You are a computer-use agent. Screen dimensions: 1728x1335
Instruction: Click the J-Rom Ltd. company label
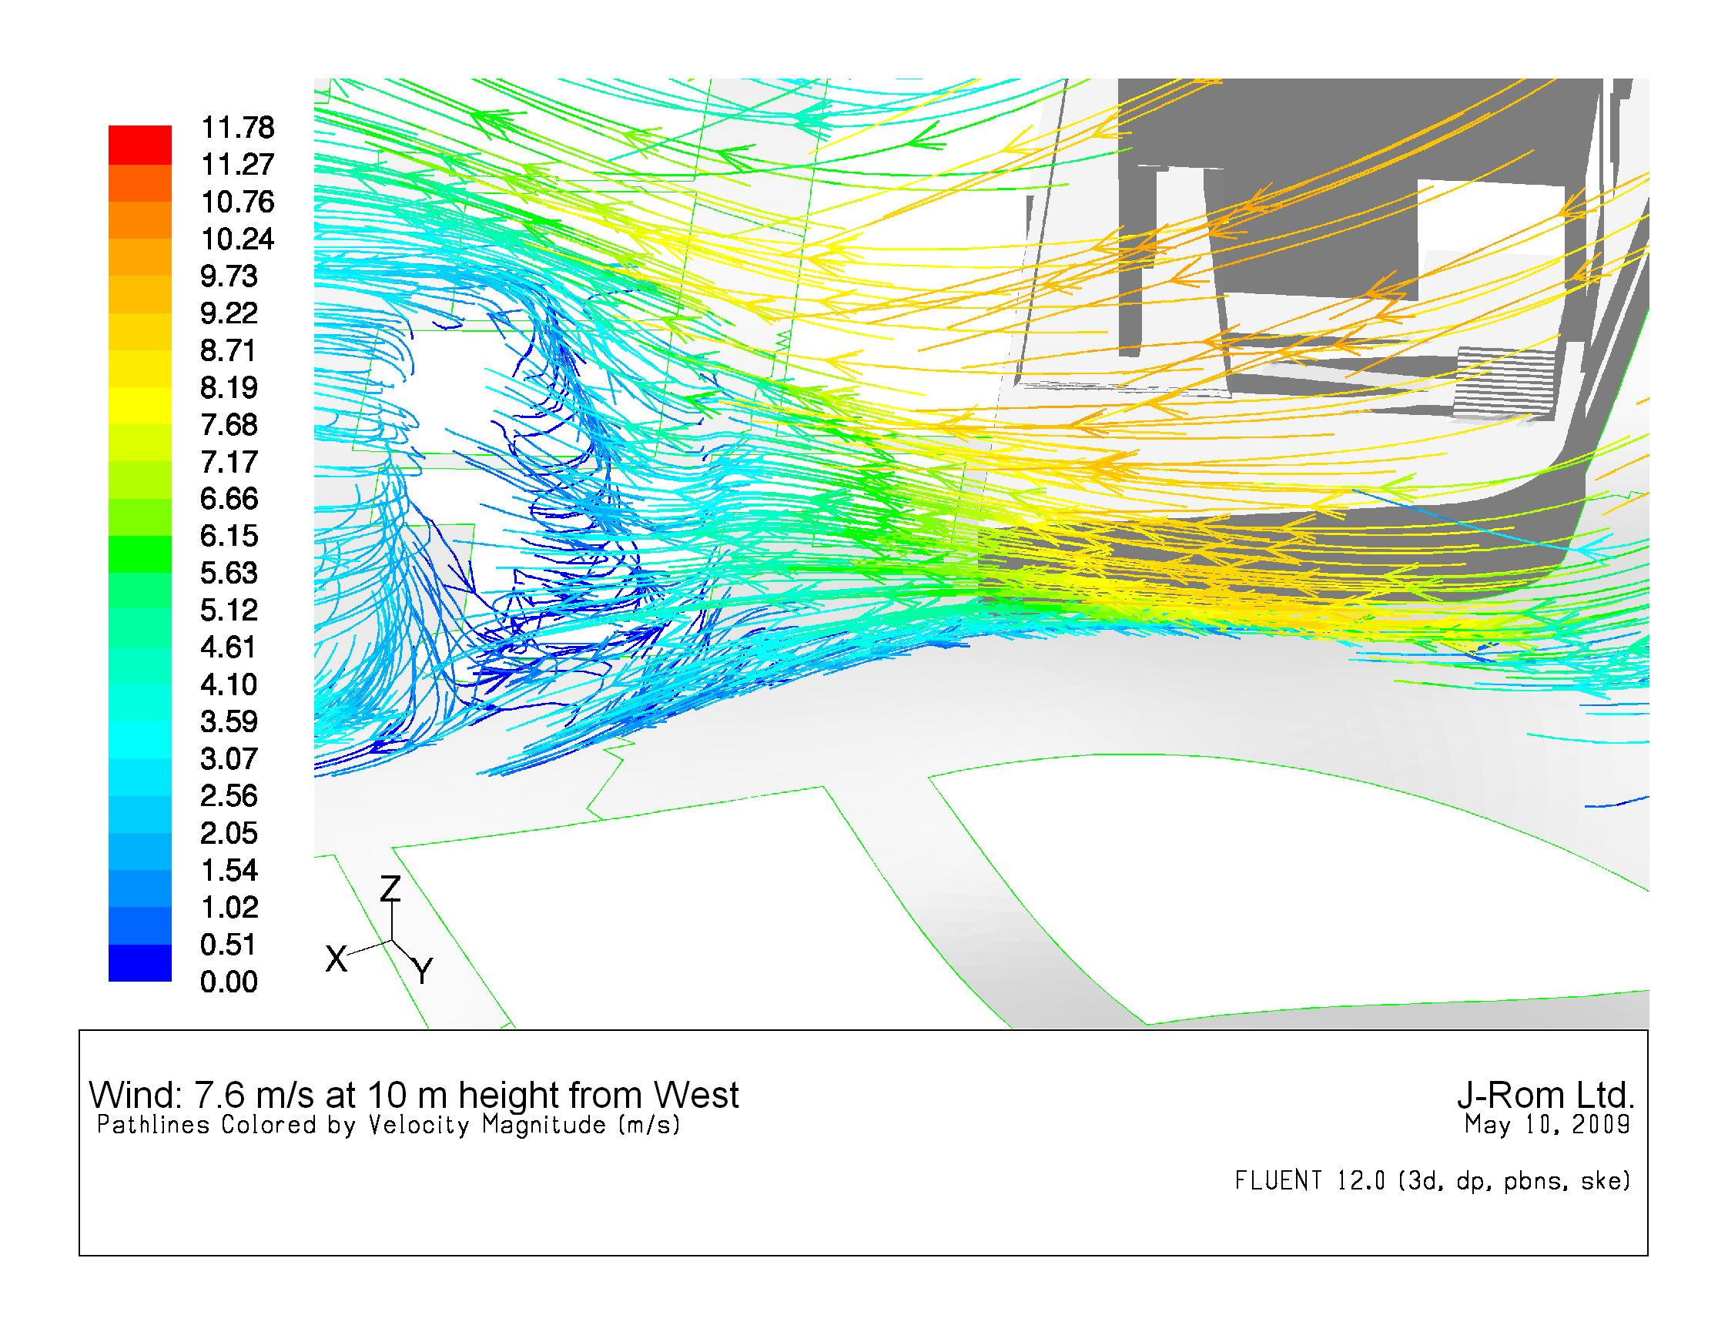1545,1096
